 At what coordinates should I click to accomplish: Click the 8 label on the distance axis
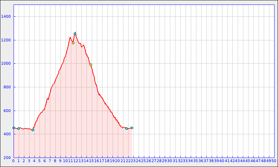(55, 161)
